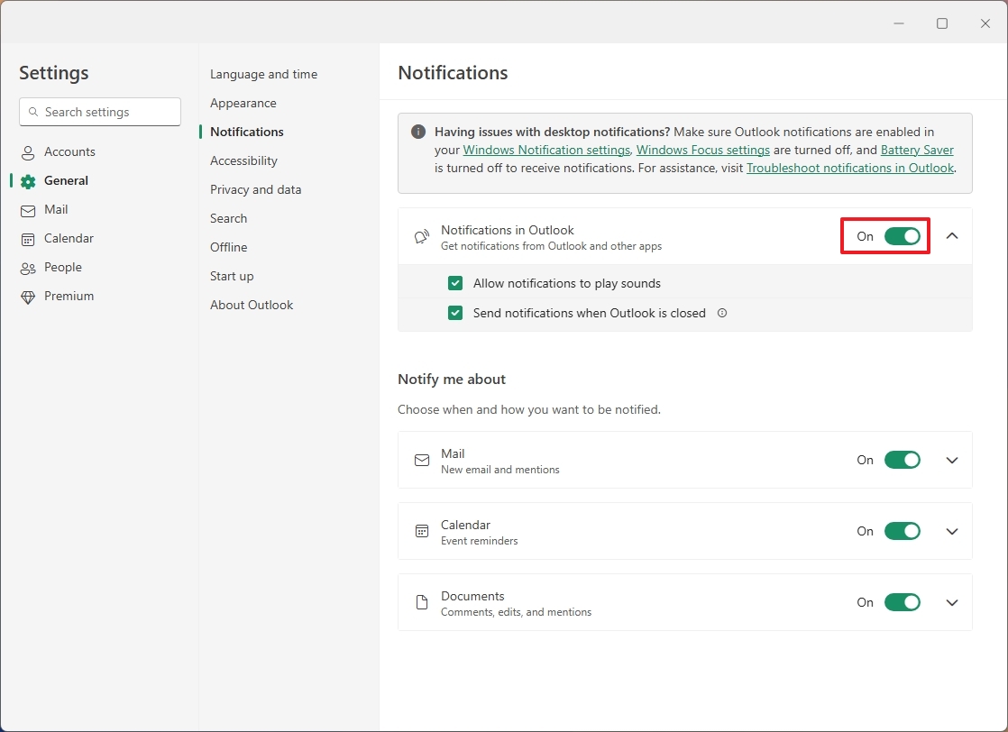This screenshot has height=732, width=1008.
Task: Click the Accounts person icon
Action: point(28,152)
